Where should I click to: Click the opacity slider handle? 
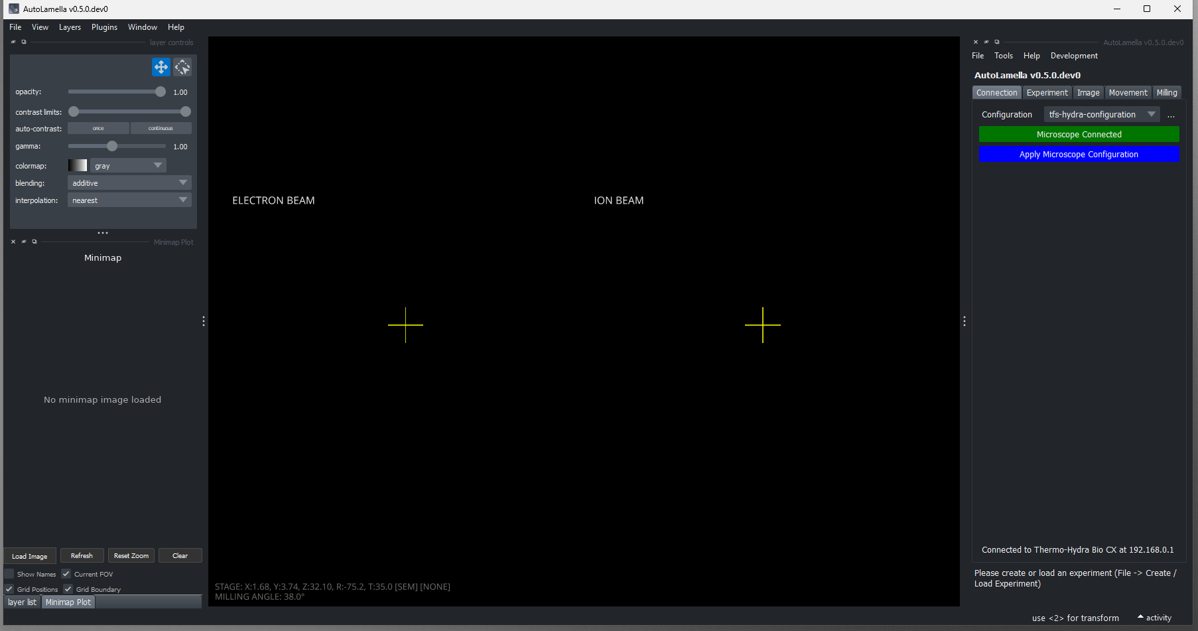[x=160, y=92]
